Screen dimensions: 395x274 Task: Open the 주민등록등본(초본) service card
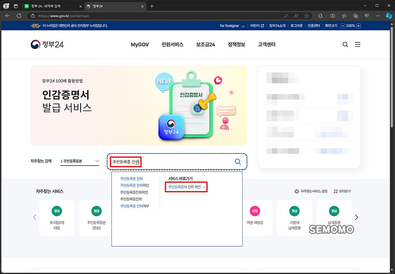click(96, 218)
